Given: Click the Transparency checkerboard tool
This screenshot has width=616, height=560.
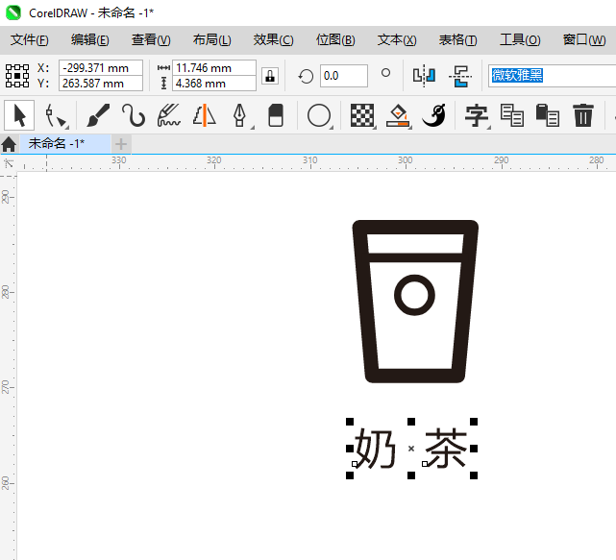Looking at the screenshot, I should pos(361,116).
